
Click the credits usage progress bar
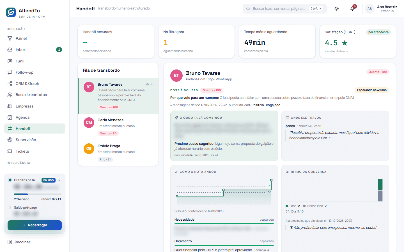click(x=38, y=194)
